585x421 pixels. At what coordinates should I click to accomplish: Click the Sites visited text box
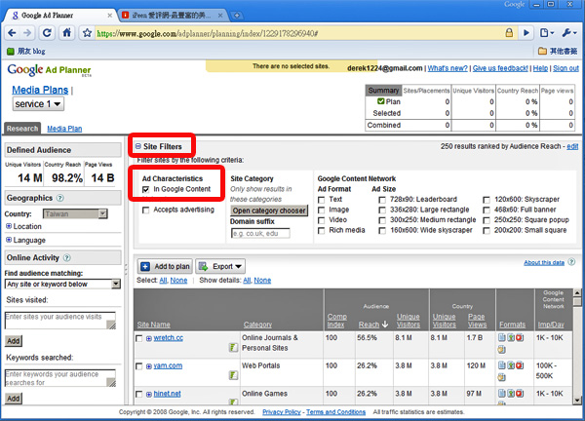tap(60, 321)
